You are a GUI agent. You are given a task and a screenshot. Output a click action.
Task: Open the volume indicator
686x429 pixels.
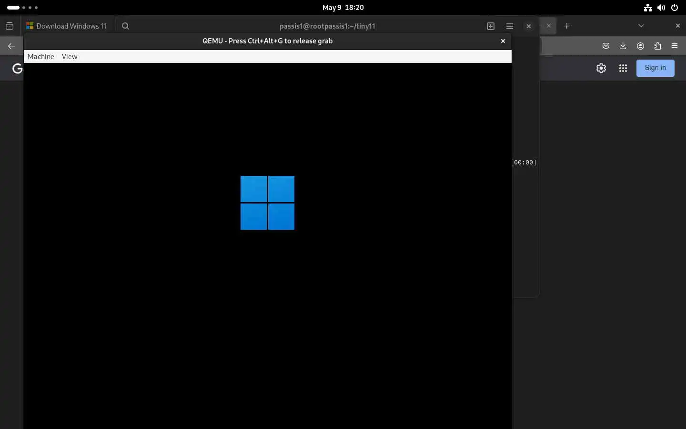pyautogui.click(x=661, y=8)
